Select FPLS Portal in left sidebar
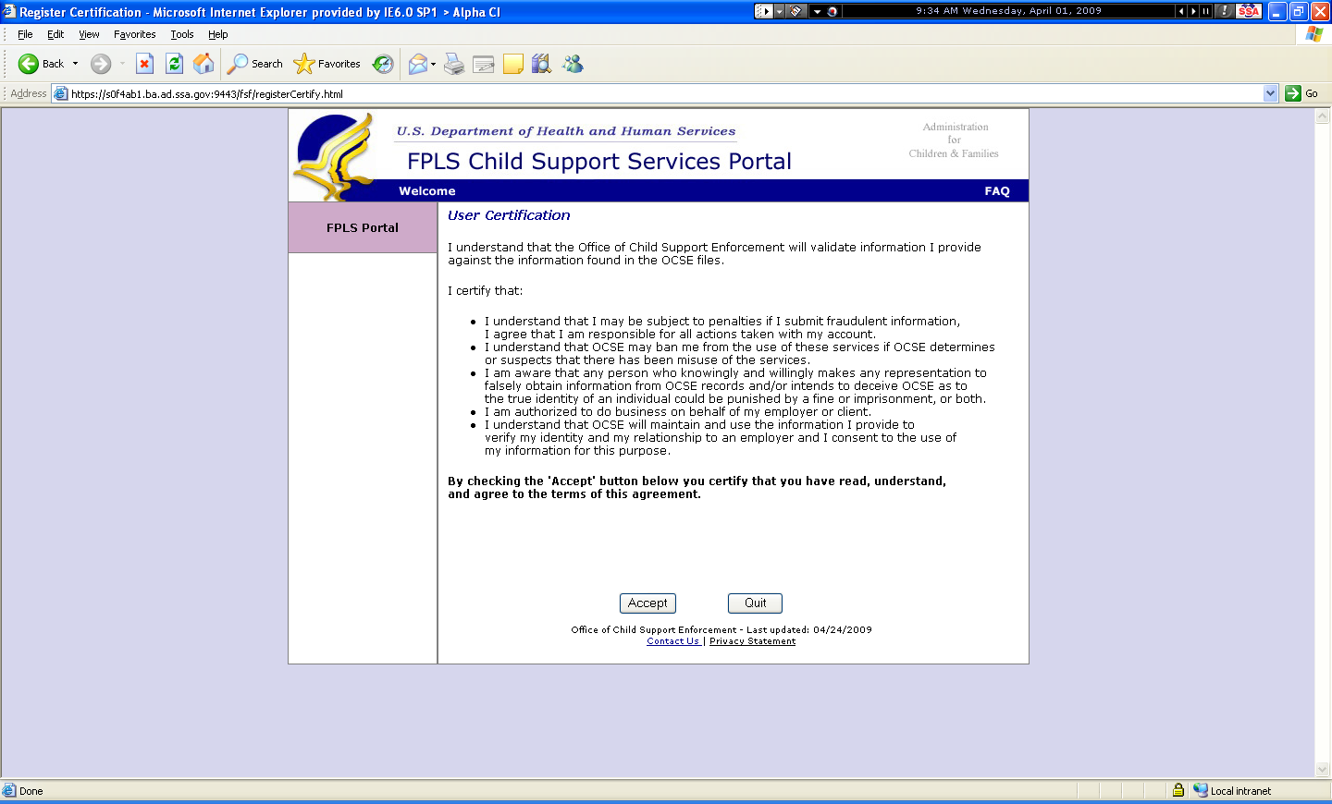The image size is (1332, 804). [x=363, y=227]
